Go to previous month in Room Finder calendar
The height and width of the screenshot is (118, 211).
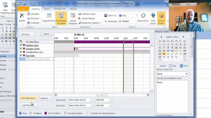(x=161, y=37)
